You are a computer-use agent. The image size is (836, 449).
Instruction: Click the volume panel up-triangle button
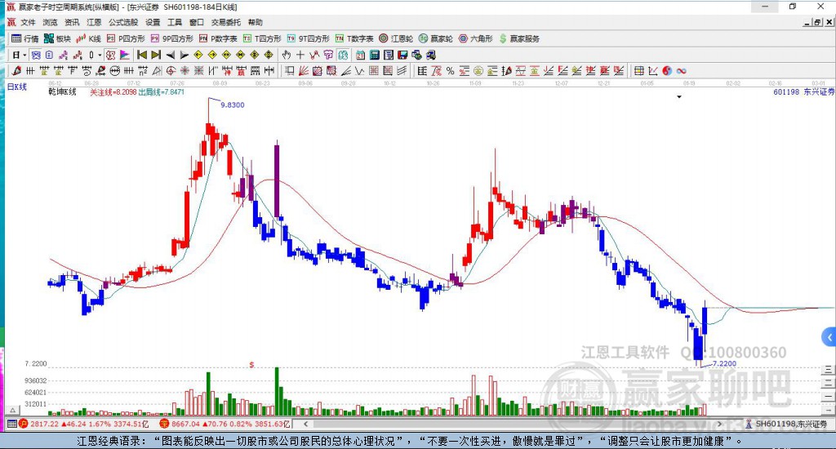[13, 410]
